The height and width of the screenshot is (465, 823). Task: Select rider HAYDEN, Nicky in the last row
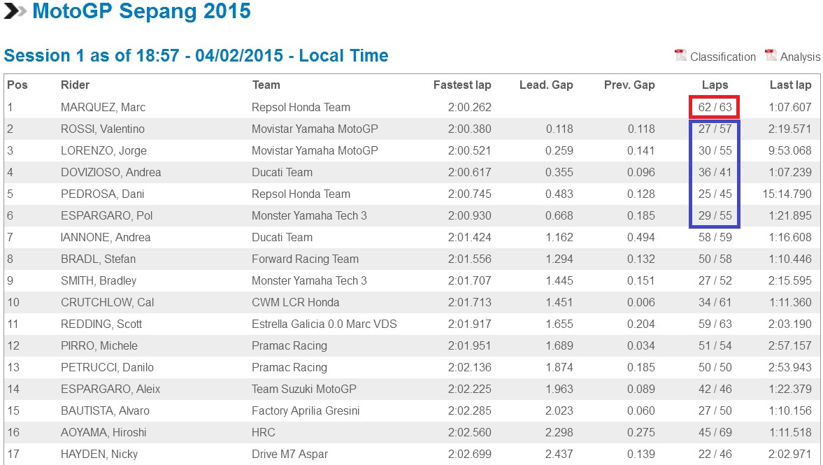click(99, 455)
